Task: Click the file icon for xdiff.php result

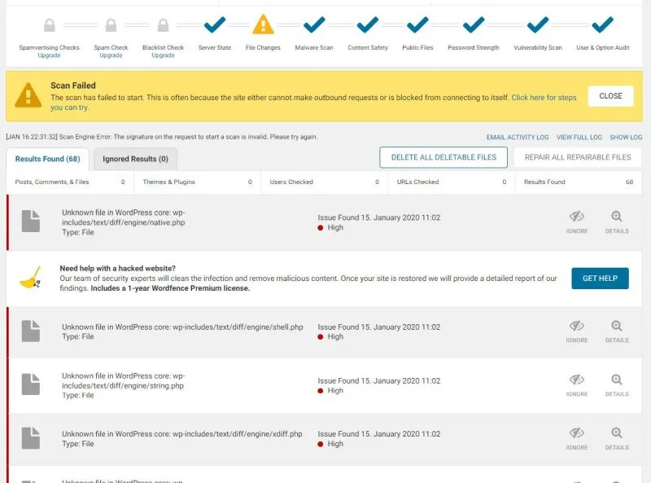Action: point(31,438)
